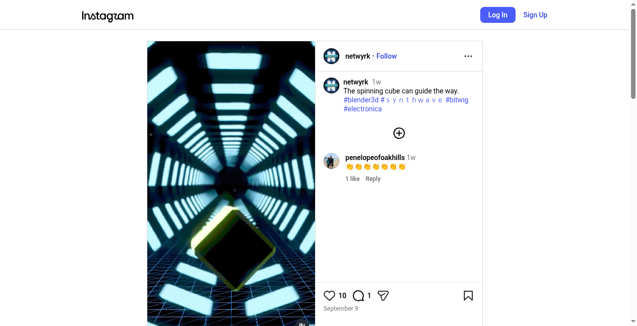Image resolution: width=637 pixels, height=326 pixels.
Task: Open the #blender3d hashtag
Action: point(361,100)
